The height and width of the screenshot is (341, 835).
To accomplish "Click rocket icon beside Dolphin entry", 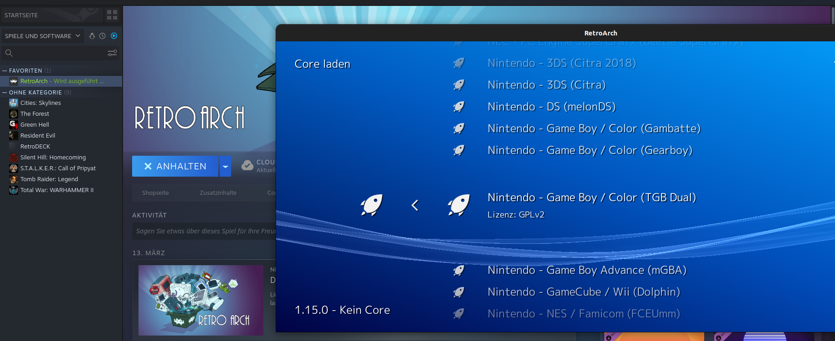I will [459, 292].
